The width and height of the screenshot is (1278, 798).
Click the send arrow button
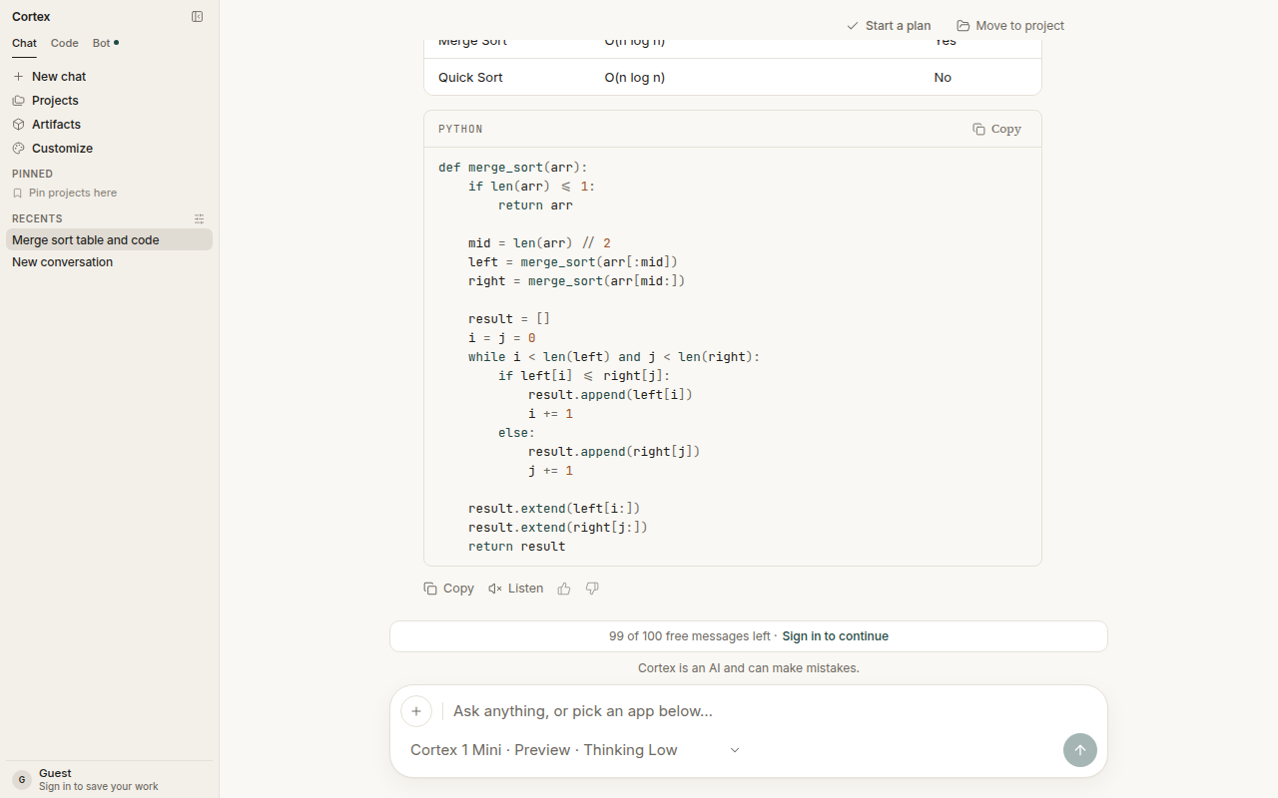click(x=1079, y=750)
